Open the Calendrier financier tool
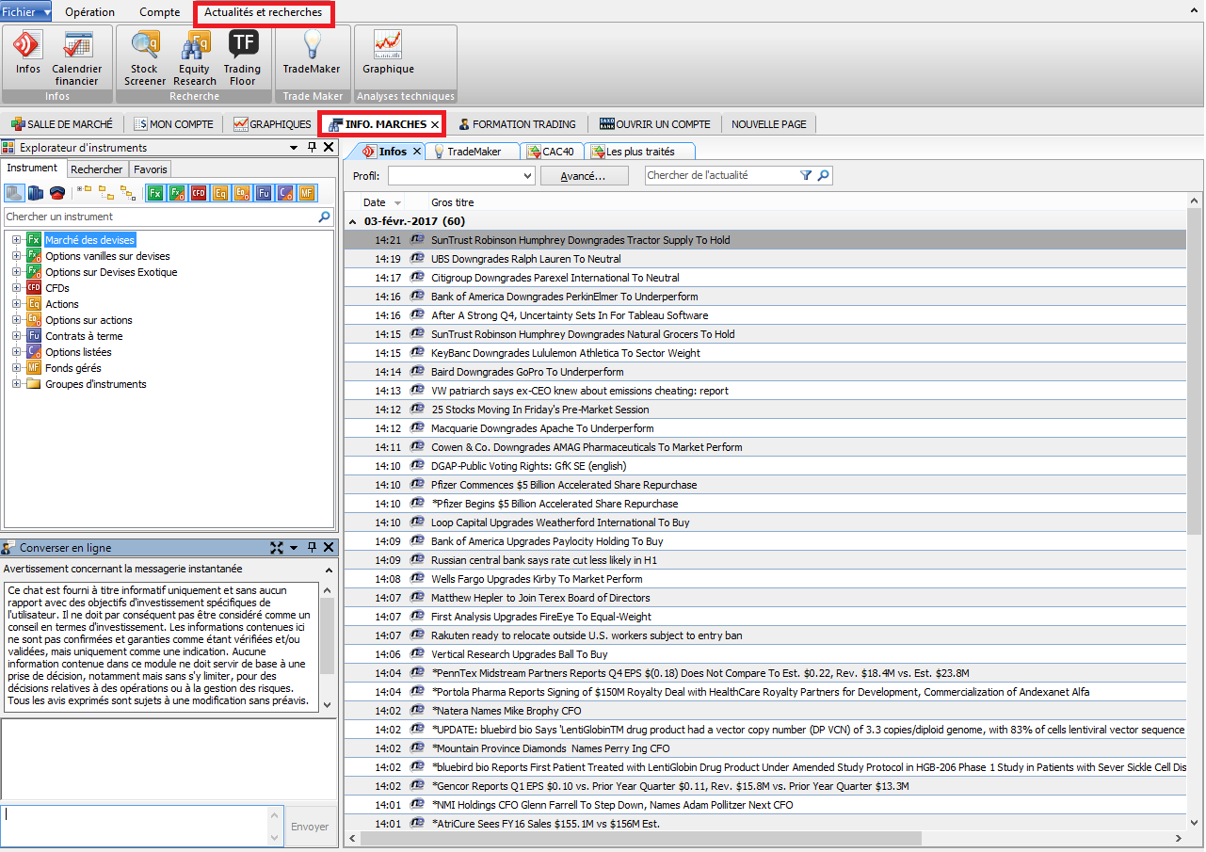This screenshot has height=852, width=1206. click(x=77, y=58)
